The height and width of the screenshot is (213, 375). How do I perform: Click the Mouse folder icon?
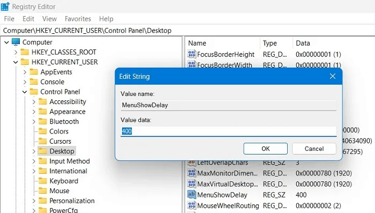pyautogui.click(x=43, y=190)
